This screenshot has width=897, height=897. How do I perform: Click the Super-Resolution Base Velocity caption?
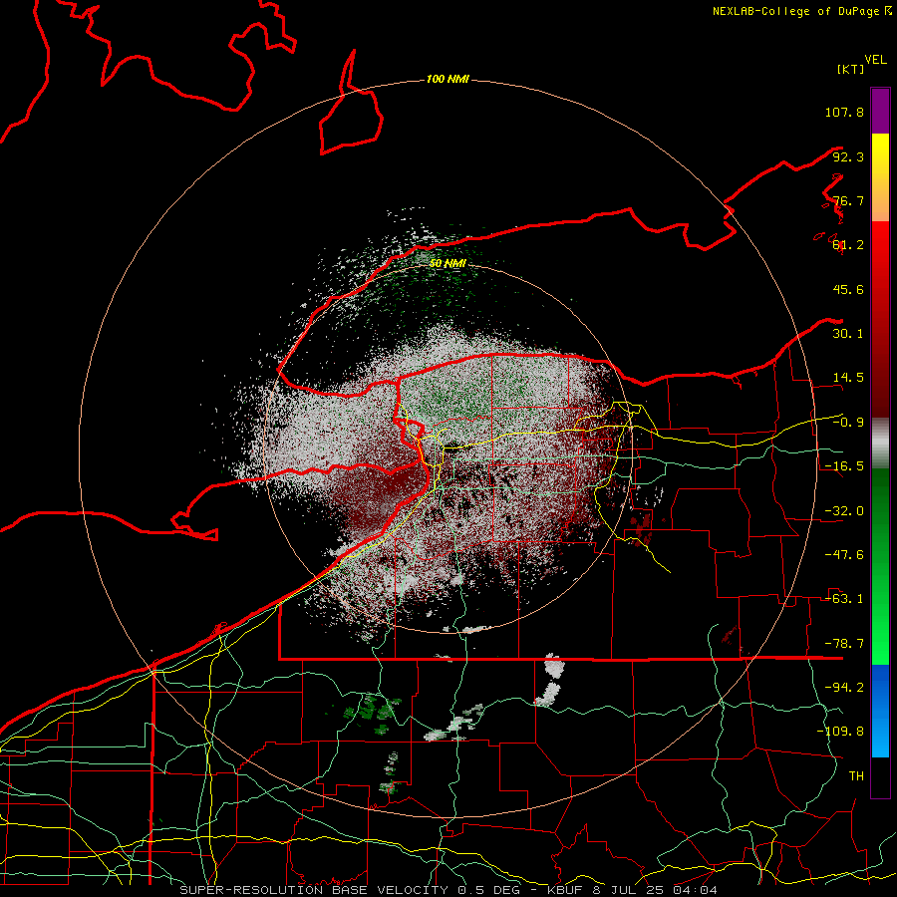click(448, 890)
